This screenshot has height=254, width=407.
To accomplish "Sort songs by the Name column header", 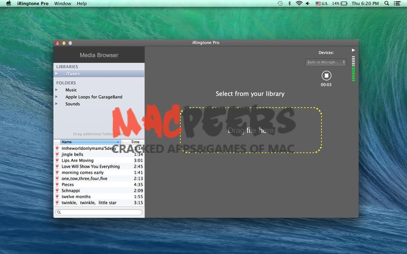I will pyautogui.click(x=90, y=142).
